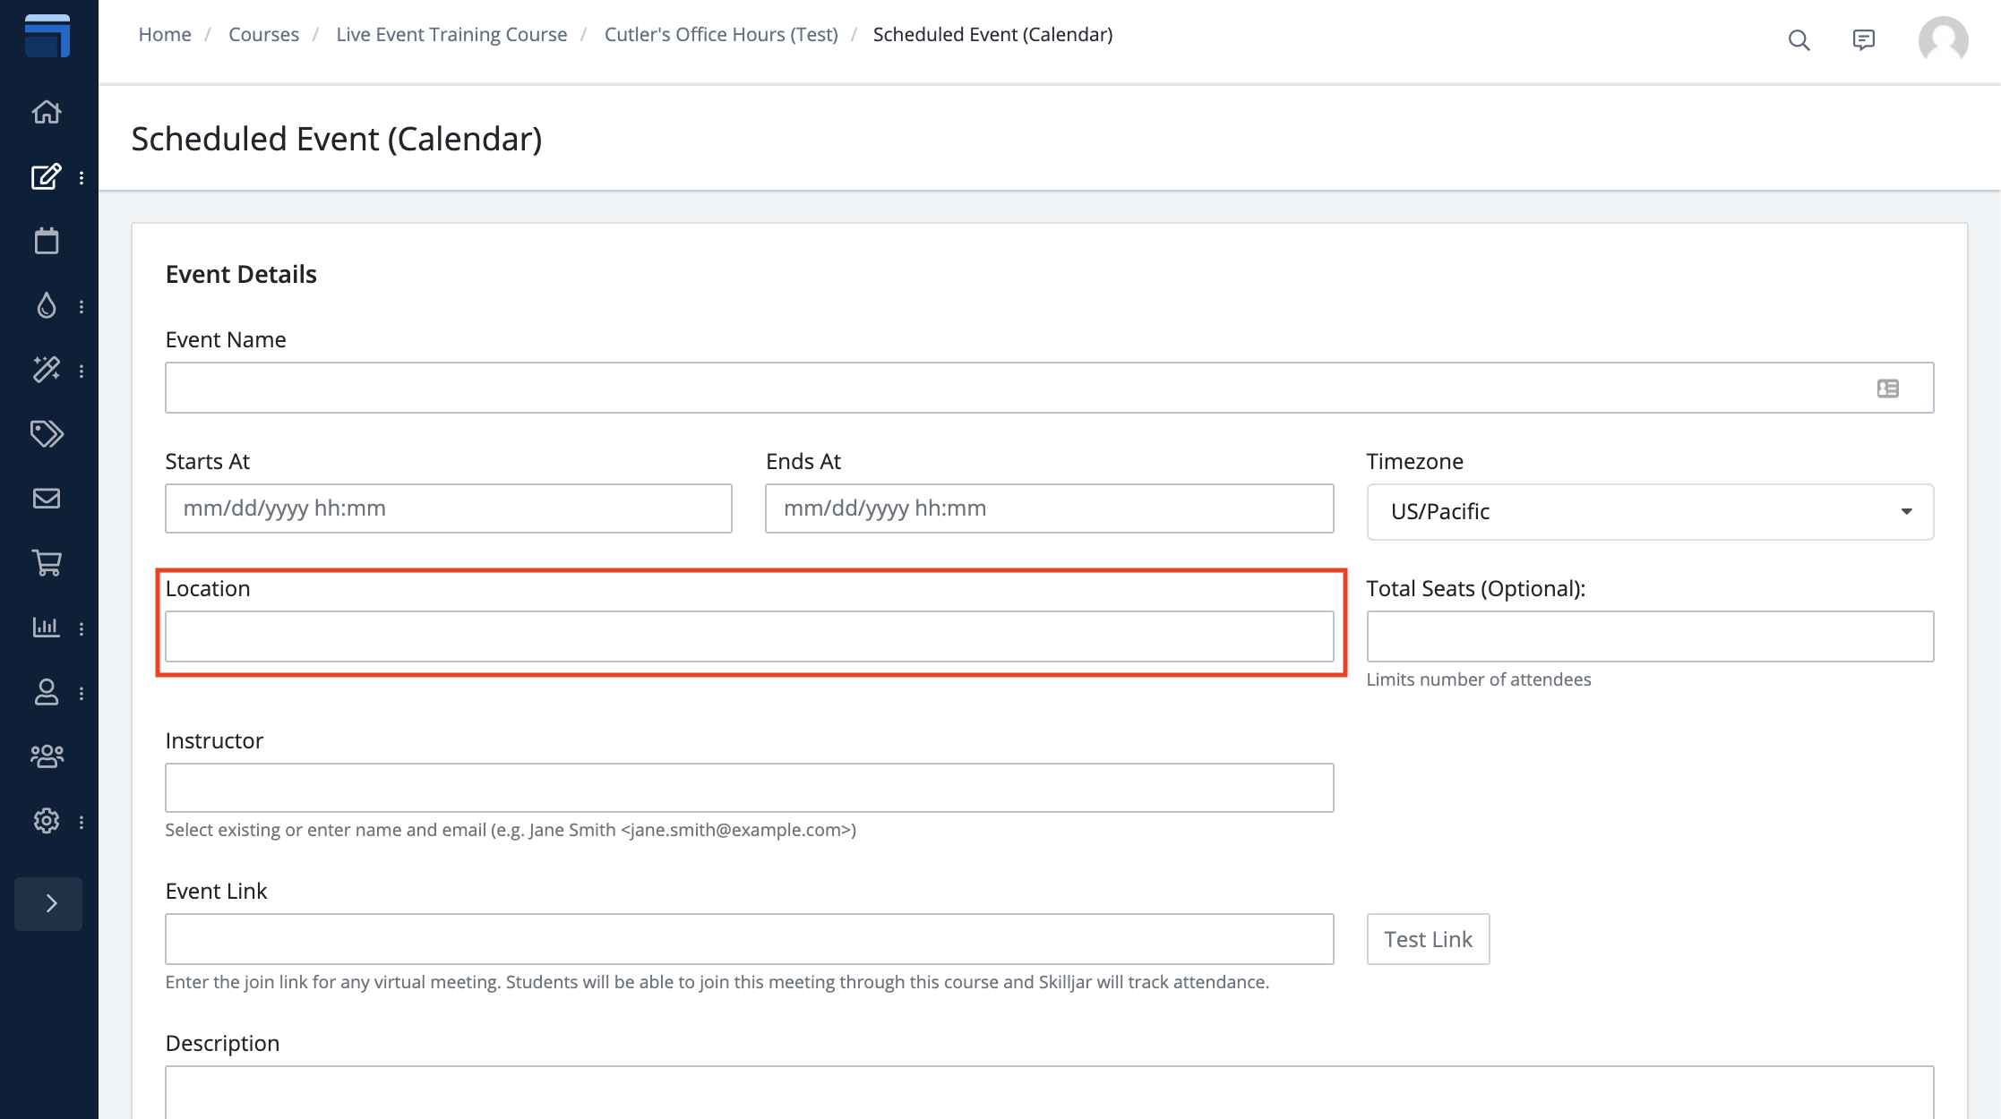Click the Skilljar logo icon
Screen dimensions: 2001x1119
click(47, 36)
